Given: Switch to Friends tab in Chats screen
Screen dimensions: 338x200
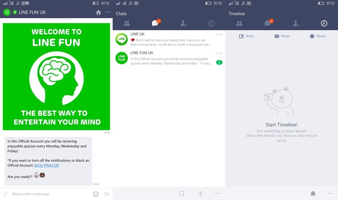Looking at the screenshot, I should tap(127, 23).
